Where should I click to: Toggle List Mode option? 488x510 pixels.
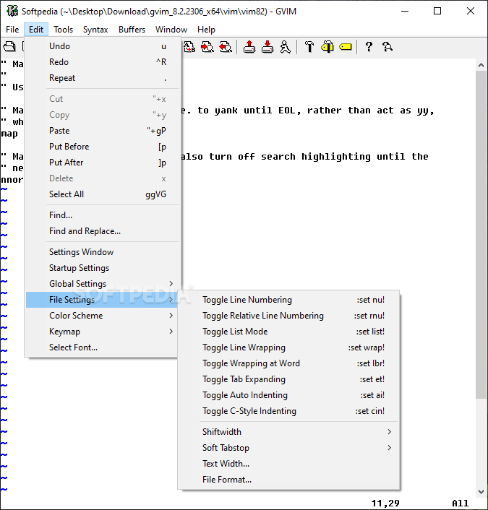[288, 332]
